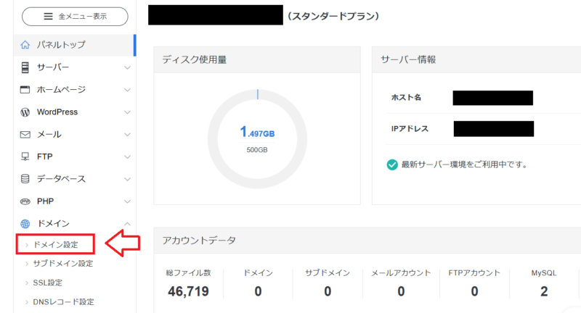Click the 総ファイル数 column label
Image resolution: width=581 pixels, height=313 pixels.
click(188, 272)
